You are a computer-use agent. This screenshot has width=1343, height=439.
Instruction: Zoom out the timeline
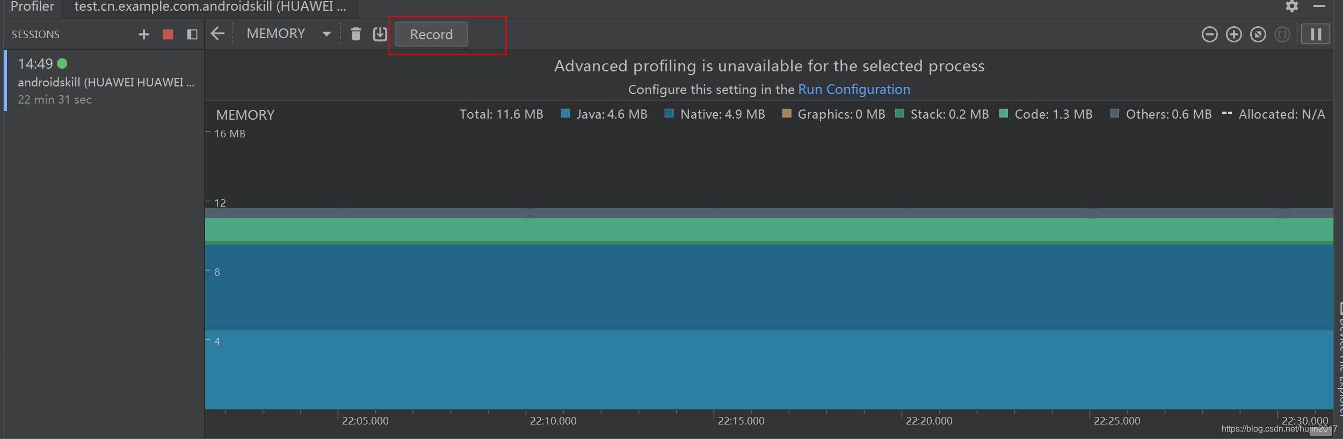pos(1209,34)
